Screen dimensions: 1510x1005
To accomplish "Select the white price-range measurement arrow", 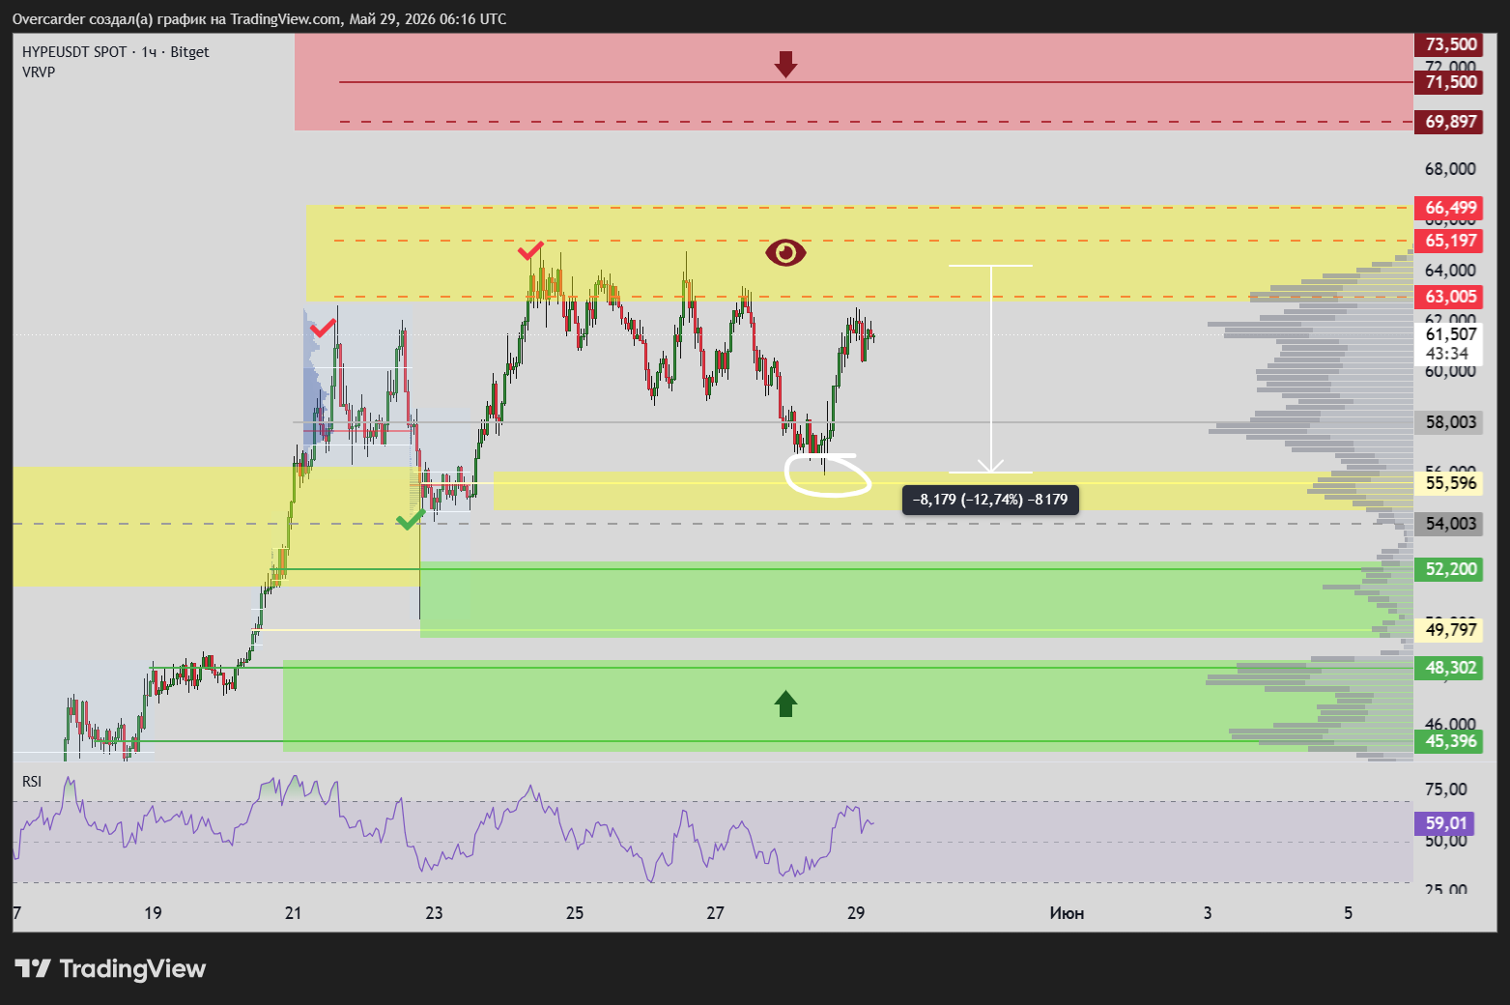I will (991, 369).
